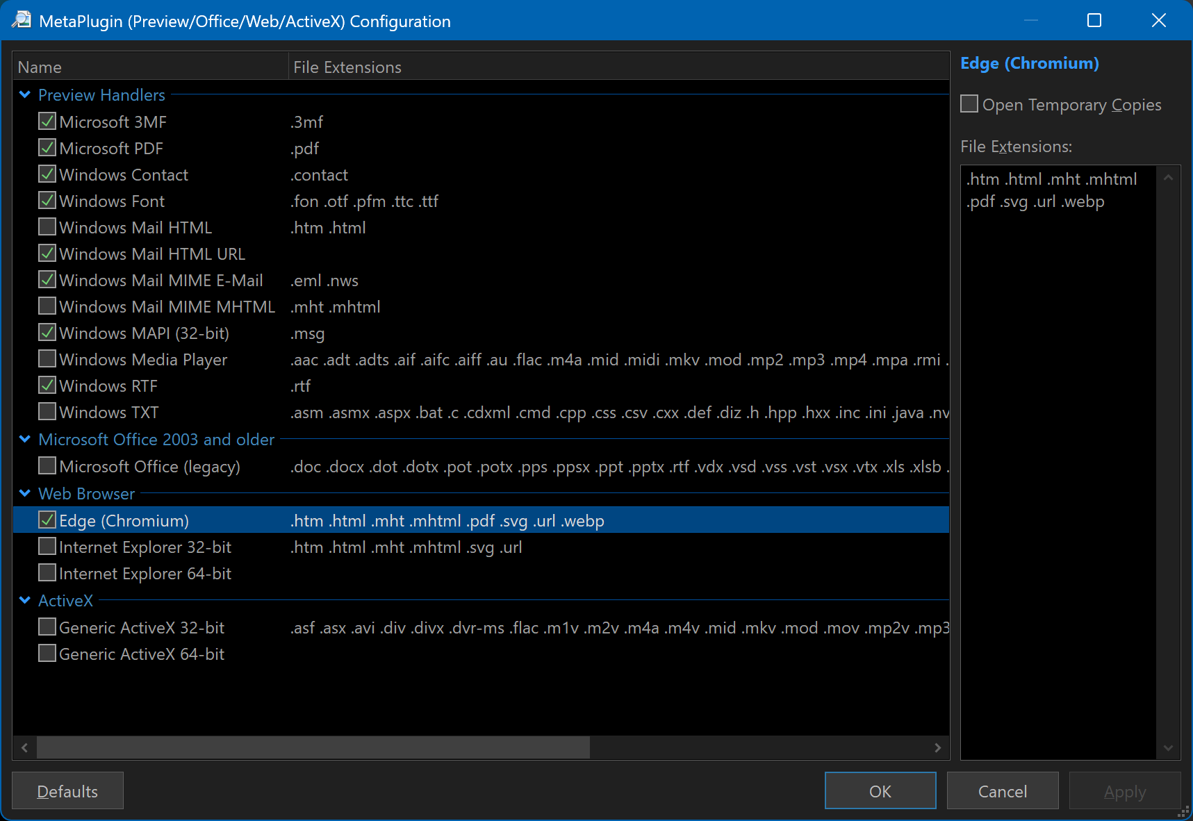Enable Open Temporary Copies option

pos(969,104)
